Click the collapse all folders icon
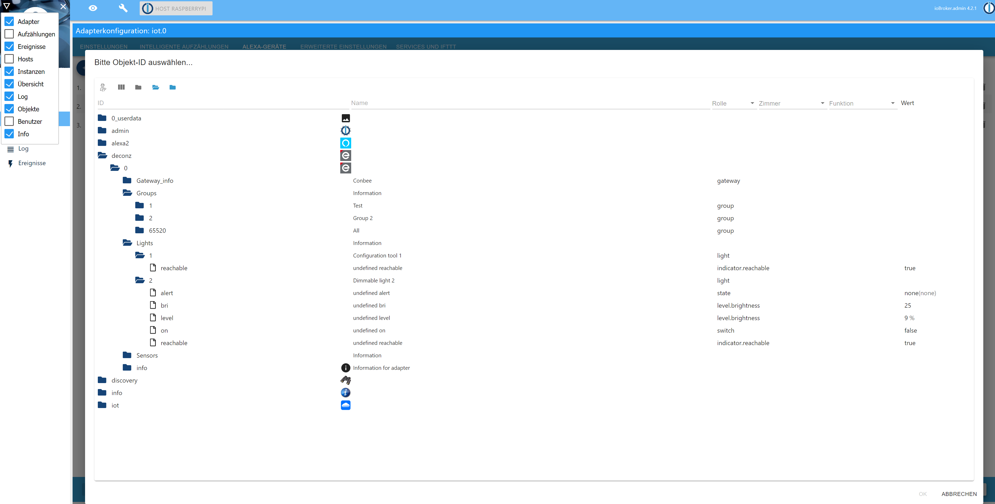The height and width of the screenshot is (504, 995). (x=138, y=87)
